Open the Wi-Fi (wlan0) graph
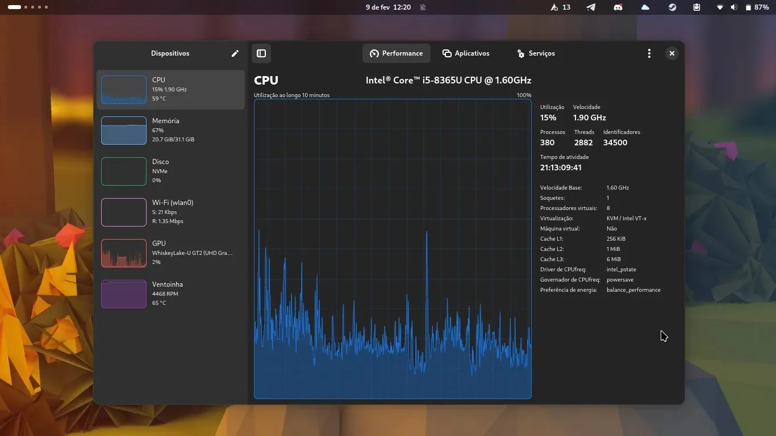 pos(170,212)
